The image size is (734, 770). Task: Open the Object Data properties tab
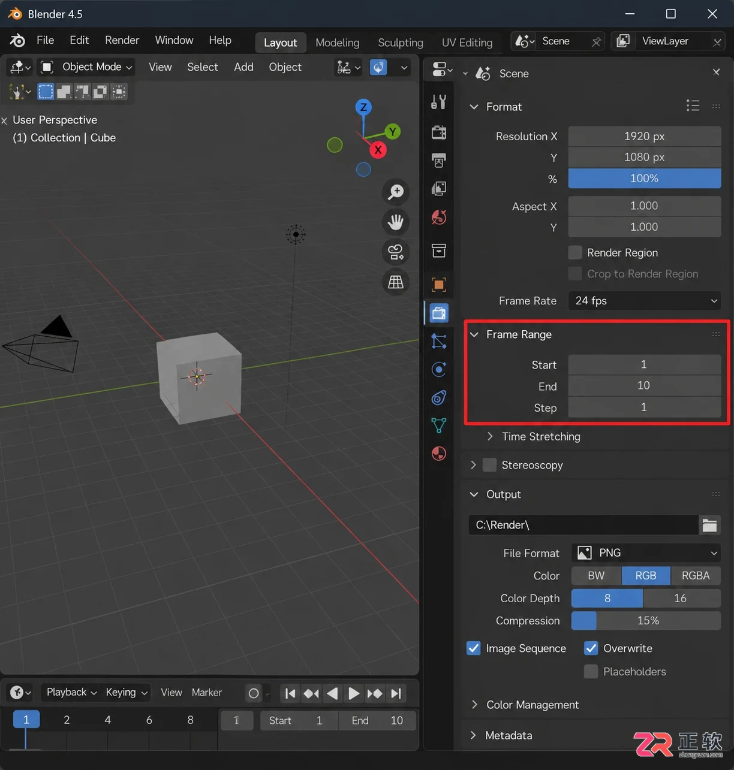439,425
